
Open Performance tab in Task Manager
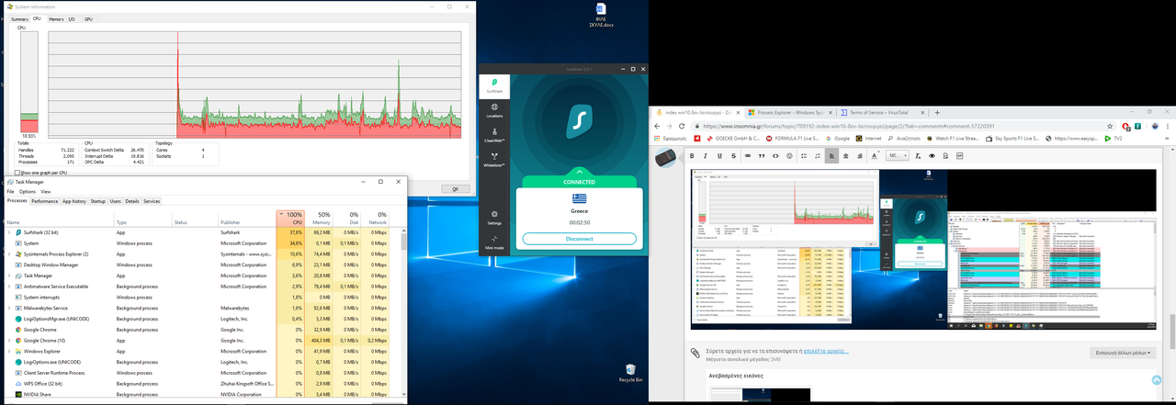[x=44, y=201]
